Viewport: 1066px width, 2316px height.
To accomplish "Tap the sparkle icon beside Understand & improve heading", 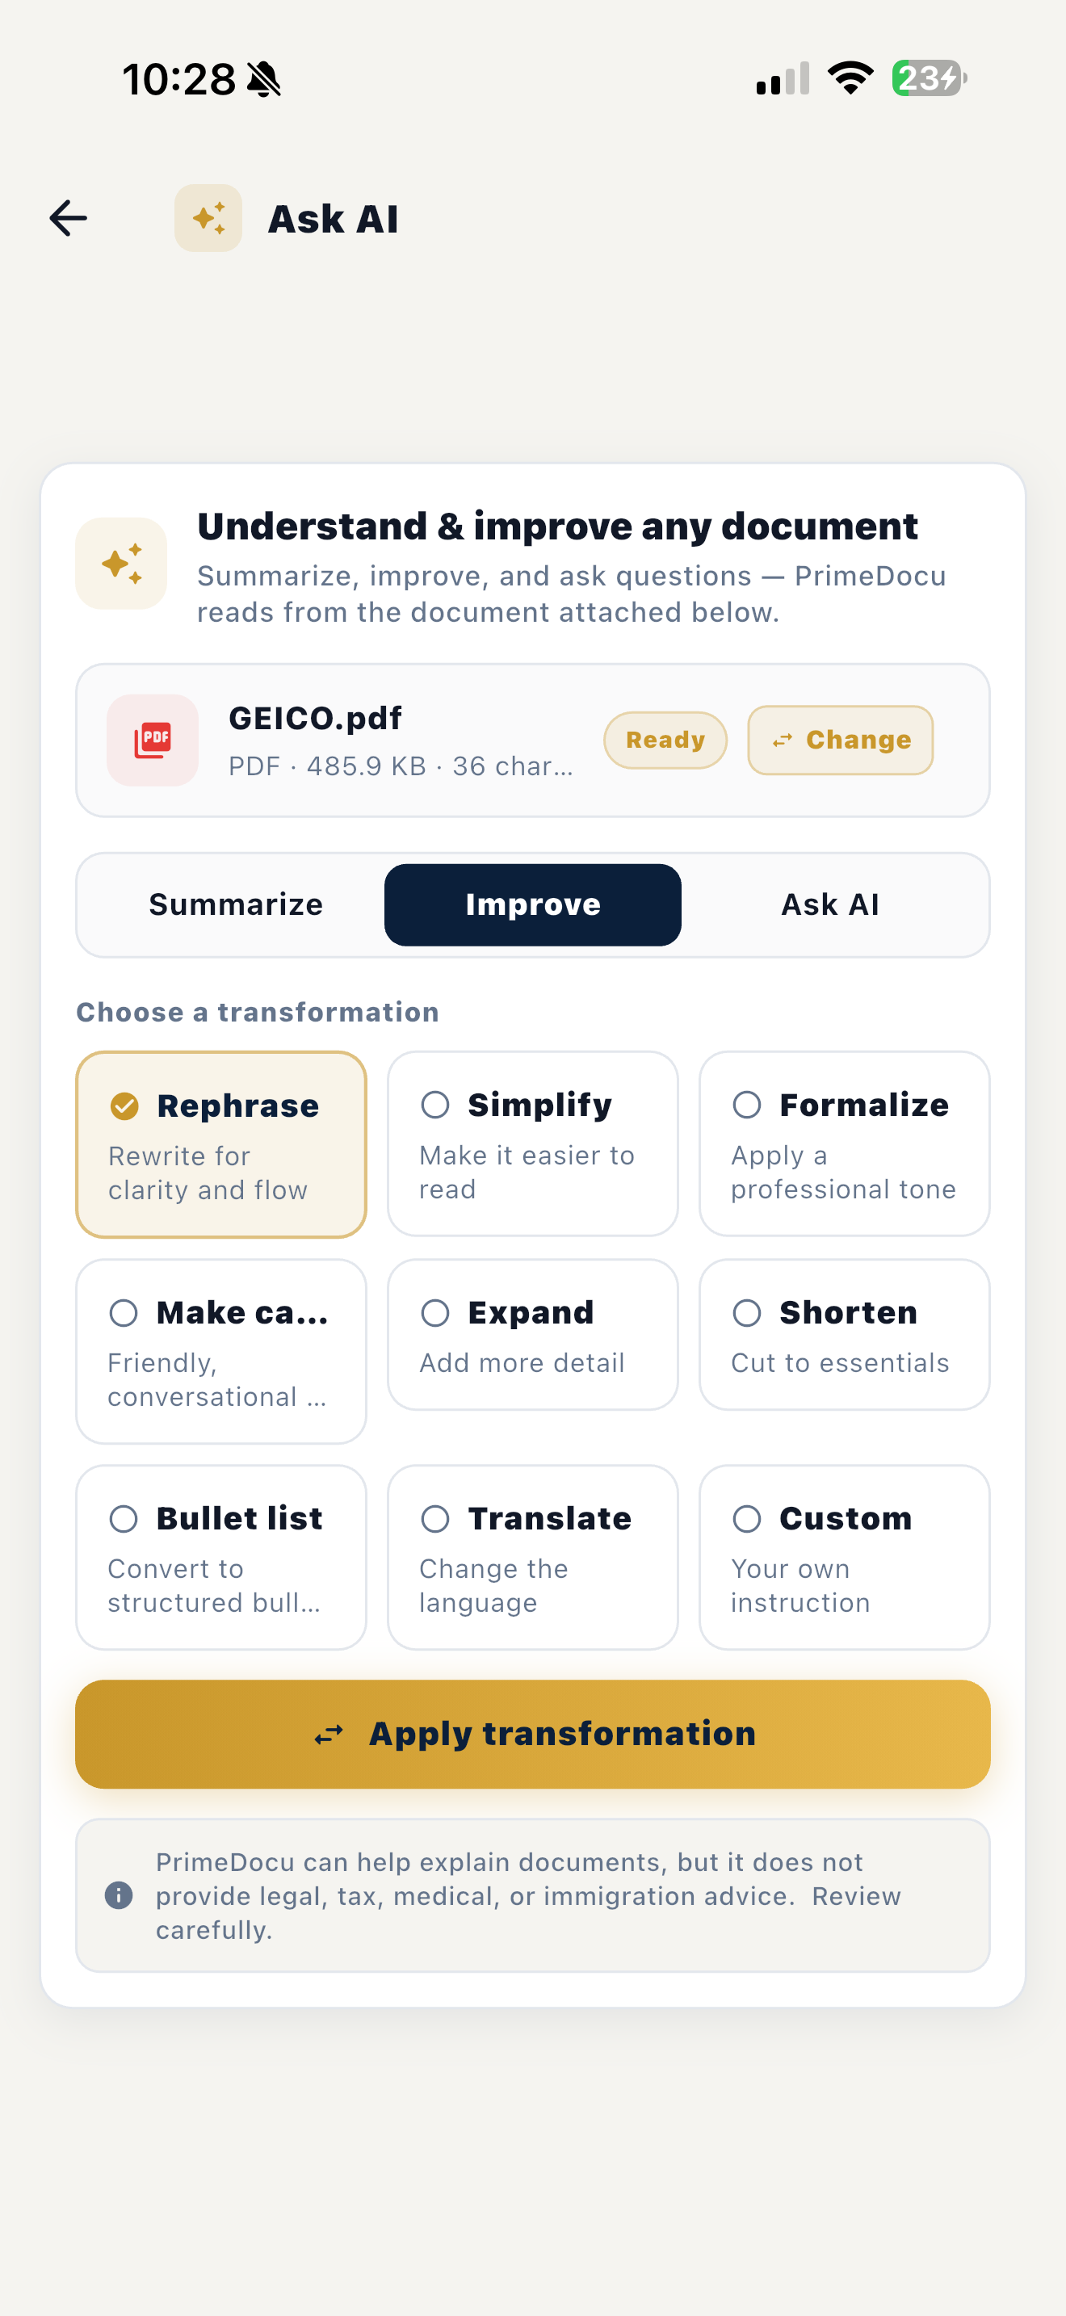I will (121, 564).
